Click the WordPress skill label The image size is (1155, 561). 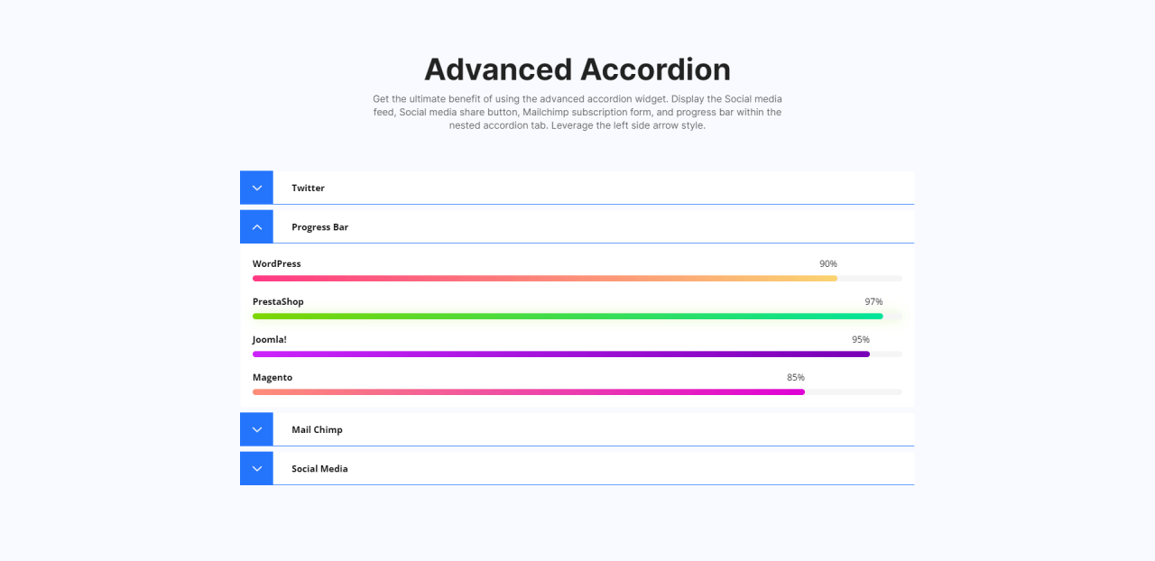click(x=276, y=264)
